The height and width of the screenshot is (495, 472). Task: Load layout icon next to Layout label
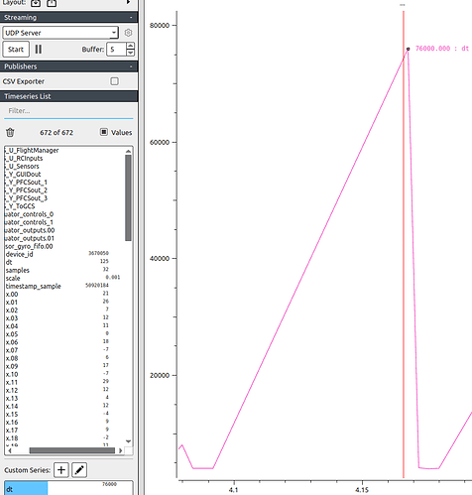coord(36,3)
